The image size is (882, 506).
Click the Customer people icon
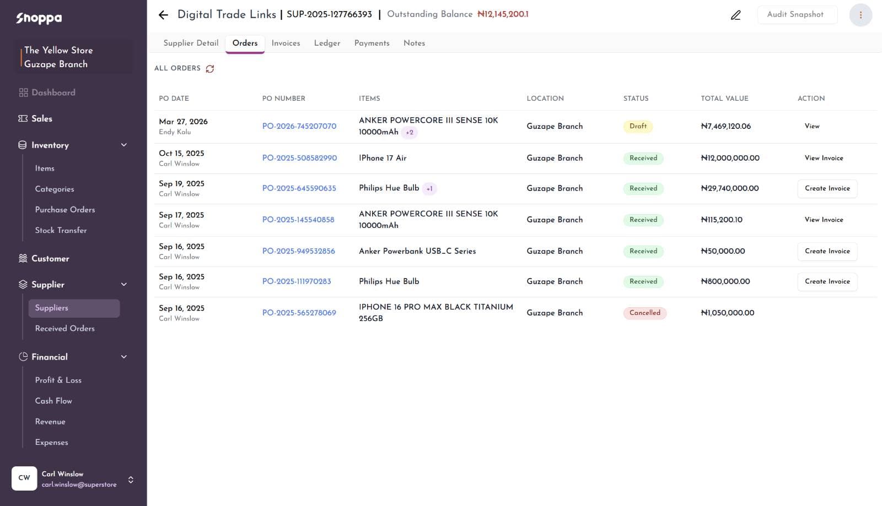(x=23, y=258)
